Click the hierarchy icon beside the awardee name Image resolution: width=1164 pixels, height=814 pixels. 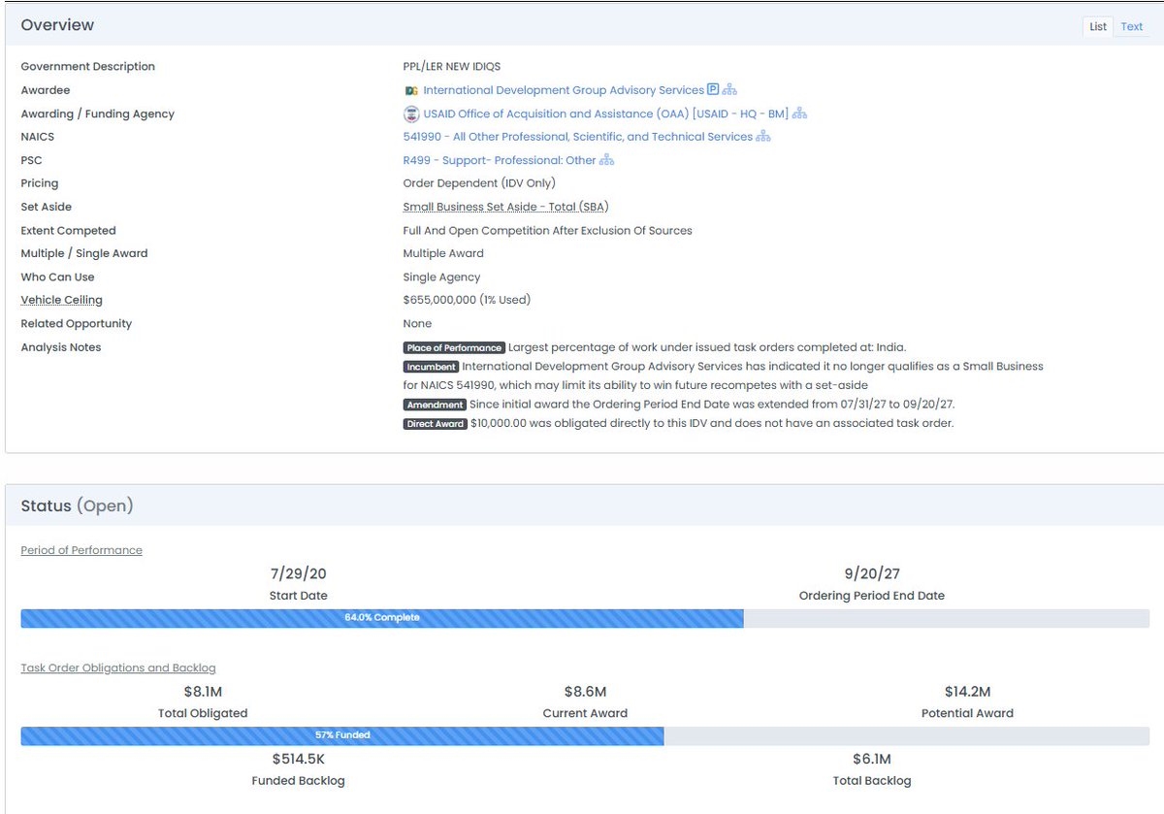pos(729,90)
